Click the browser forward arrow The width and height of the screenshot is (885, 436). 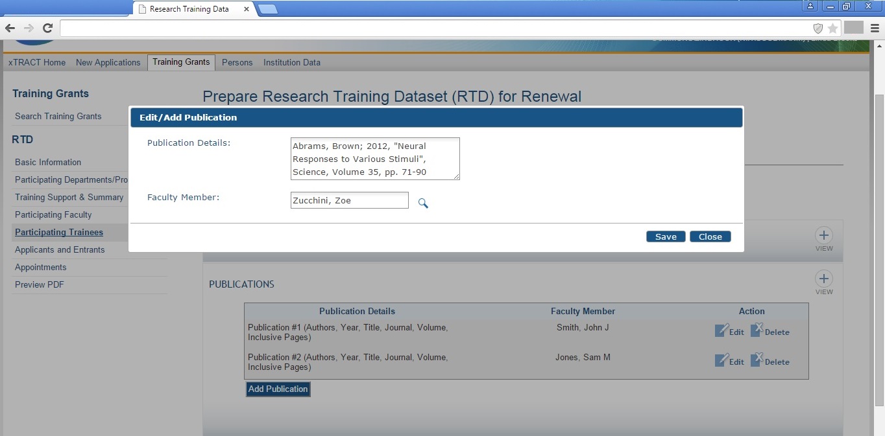click(x=29, y=28)
